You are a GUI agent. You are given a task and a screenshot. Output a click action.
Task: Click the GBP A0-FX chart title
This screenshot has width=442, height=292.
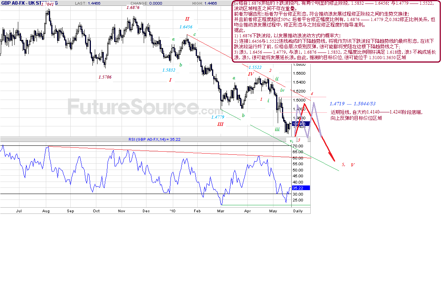tap(29, 3)
